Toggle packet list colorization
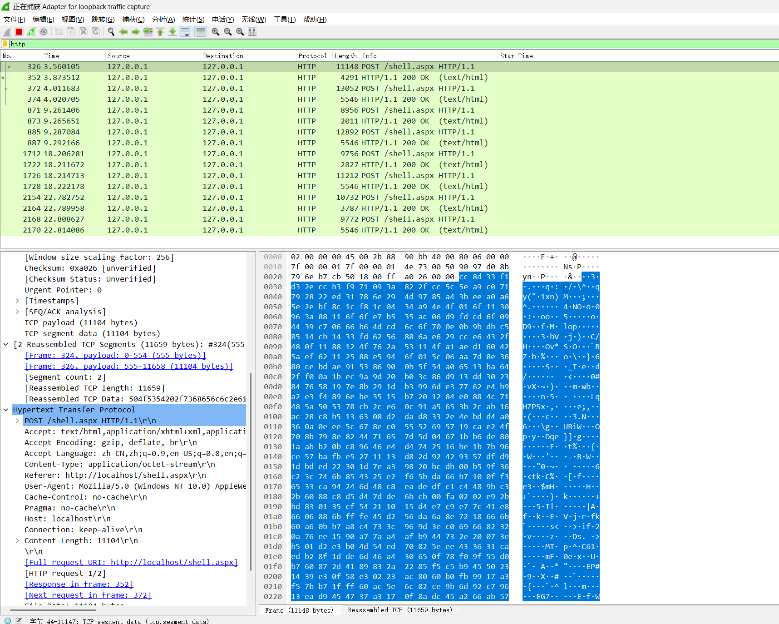Screen dimensions: 779x624 coord(200,32)
